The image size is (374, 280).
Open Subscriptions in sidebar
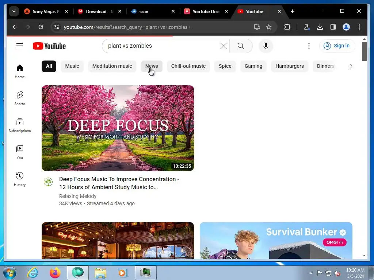click(x=20, y=125)
